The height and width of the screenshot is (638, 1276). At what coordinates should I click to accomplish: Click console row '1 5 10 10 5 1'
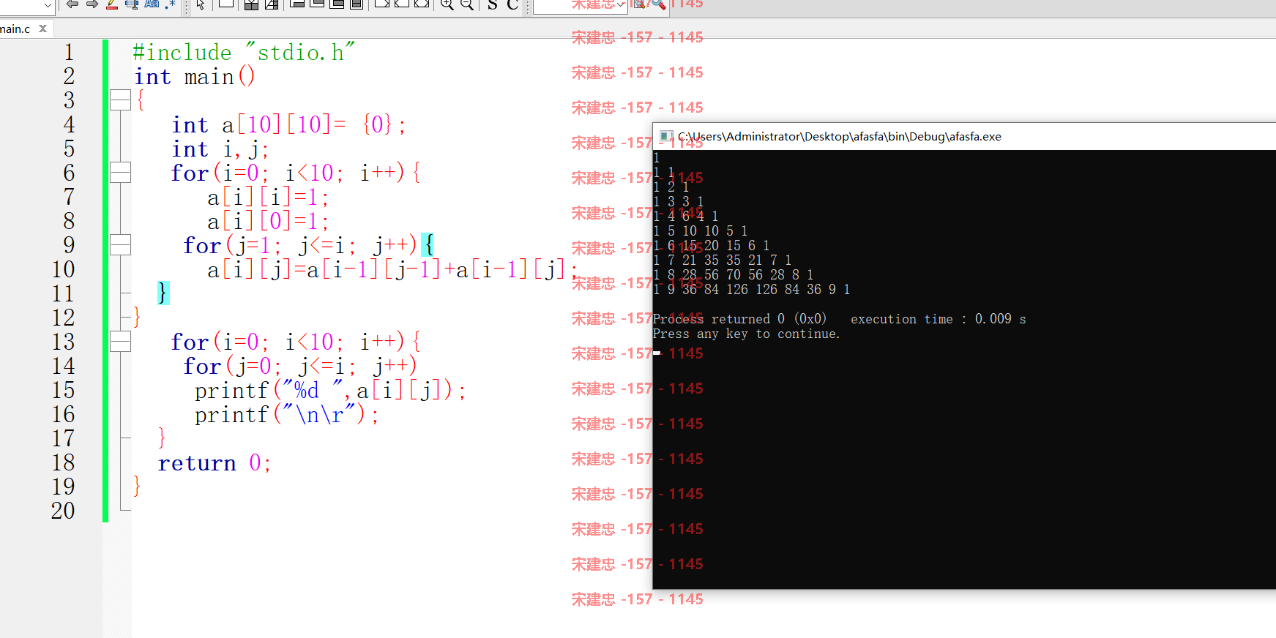701,230
